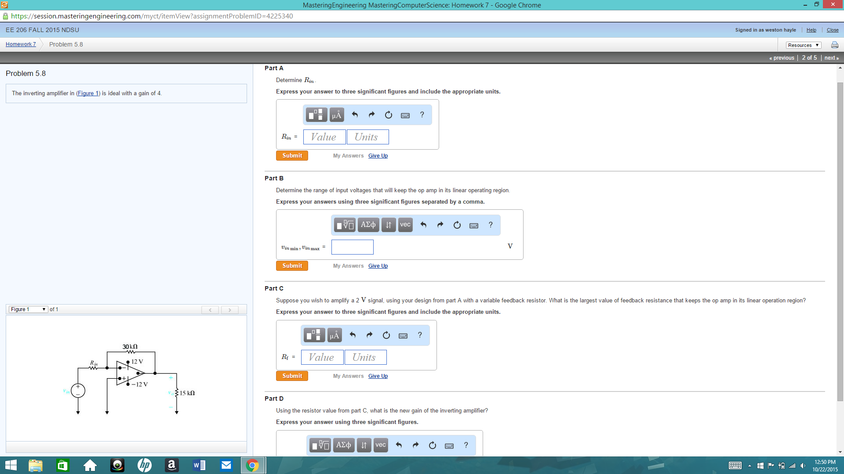Click the vec vector icon in Part D toolbar
This screenshot has height=474, width=844.
click(381, 445)
